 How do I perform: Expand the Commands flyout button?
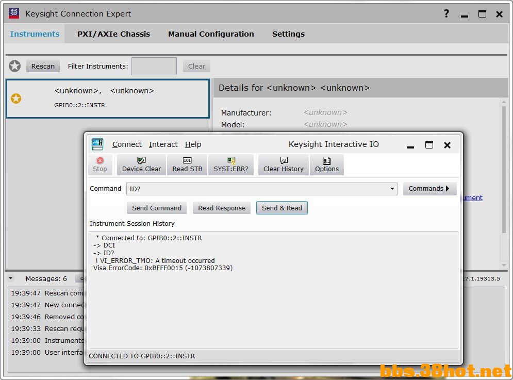tap(429, 189)
